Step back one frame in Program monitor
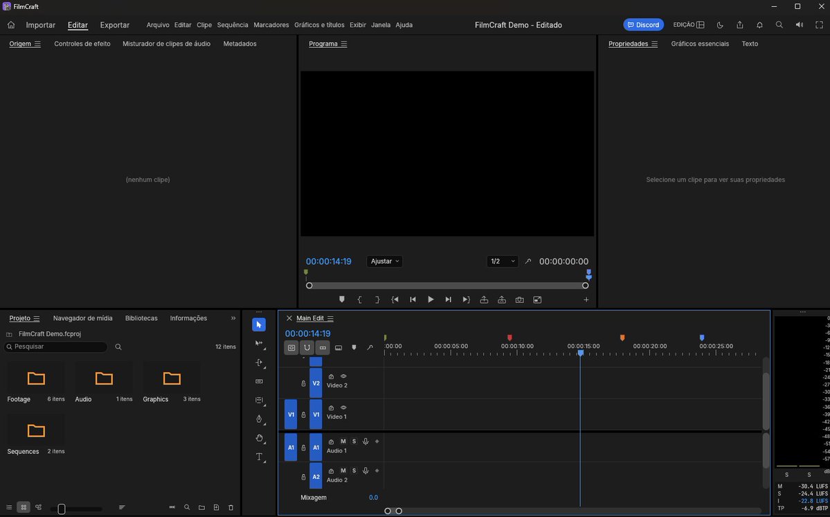The image size is (830, 517). click(413, 300)
